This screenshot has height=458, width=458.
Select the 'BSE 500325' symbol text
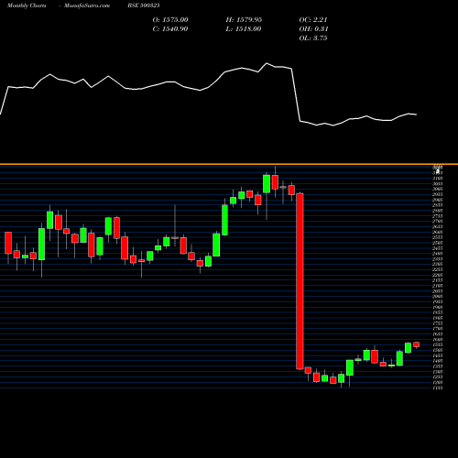point(144,5)
